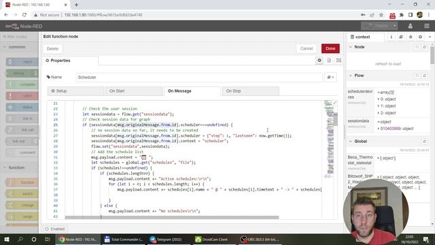The image size is (435, 245).
Task: Collapse the Flow context section
Action: point(351,76)
